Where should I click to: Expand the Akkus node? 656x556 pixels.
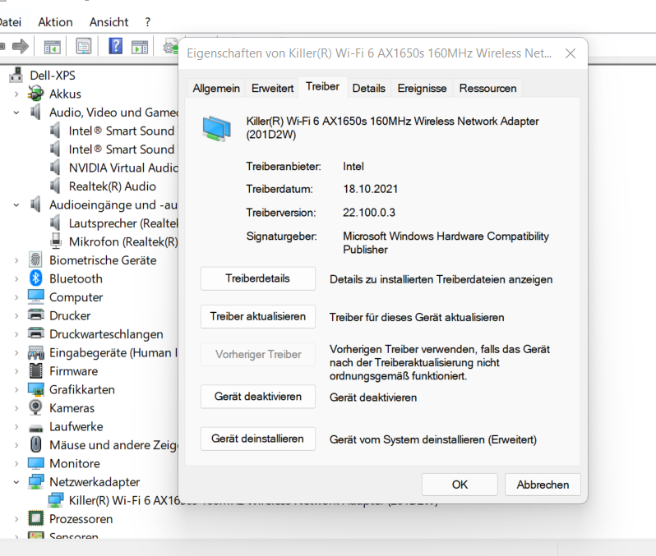point(16,94)
